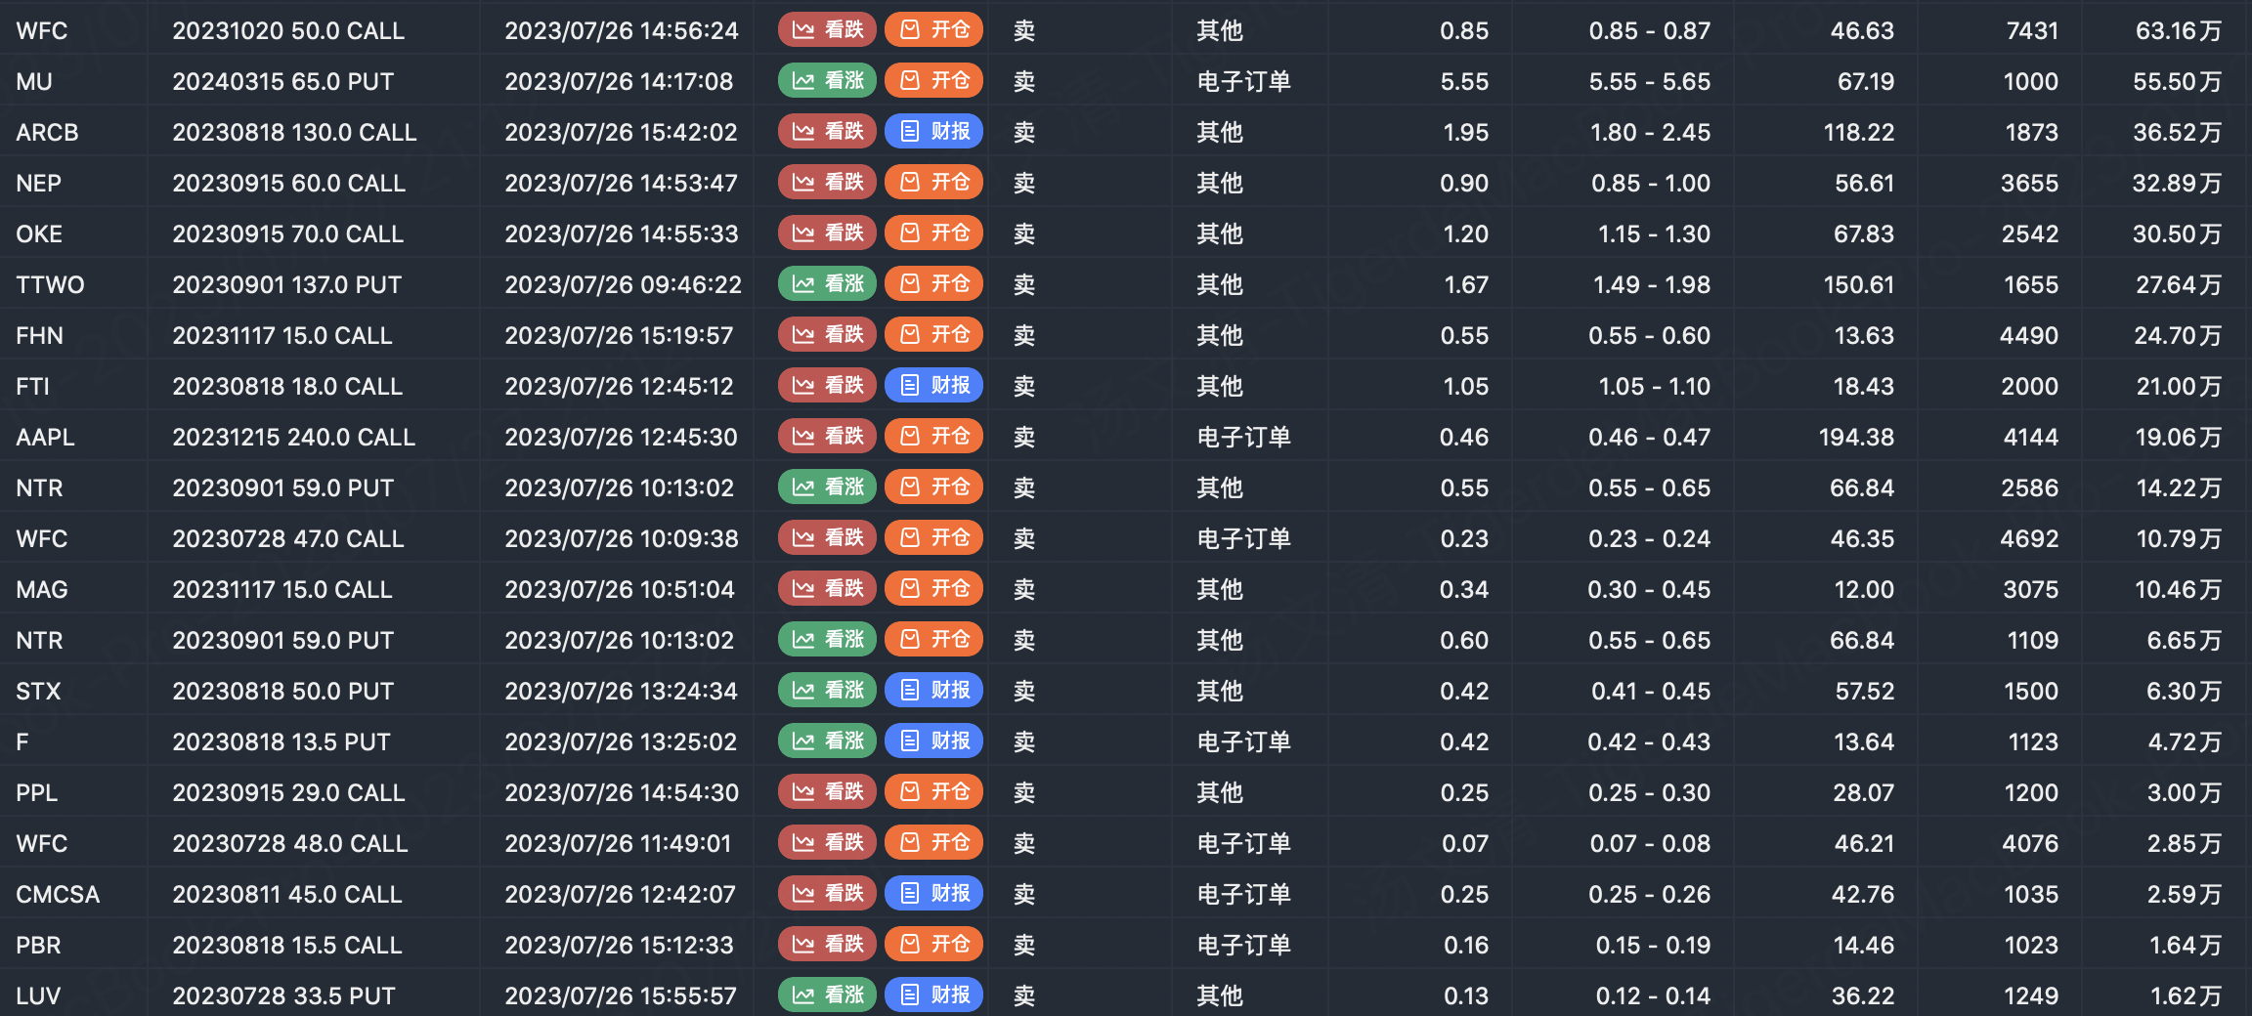
Task: Select contract 20240315 65.0 PUT
Action: tap(283, 82)
